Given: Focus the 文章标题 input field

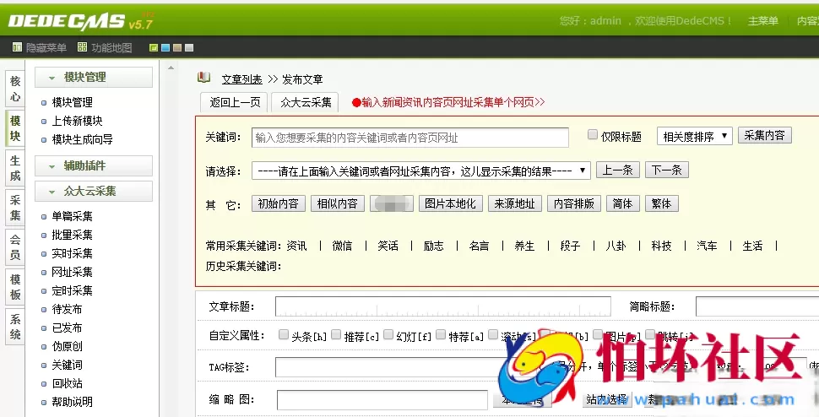Looking at the screenshot, I should [x=443, y=306].
